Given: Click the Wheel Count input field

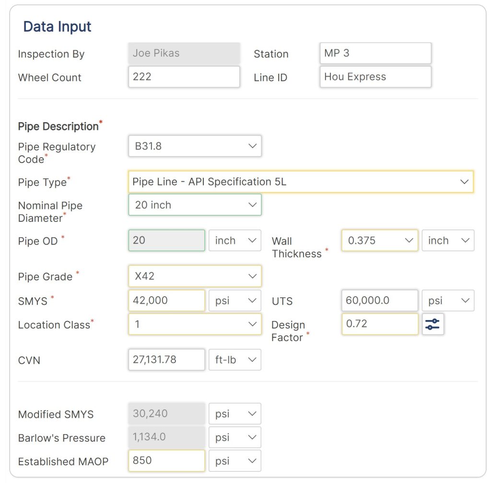Looking at the screenshot, I should point(184,77).
